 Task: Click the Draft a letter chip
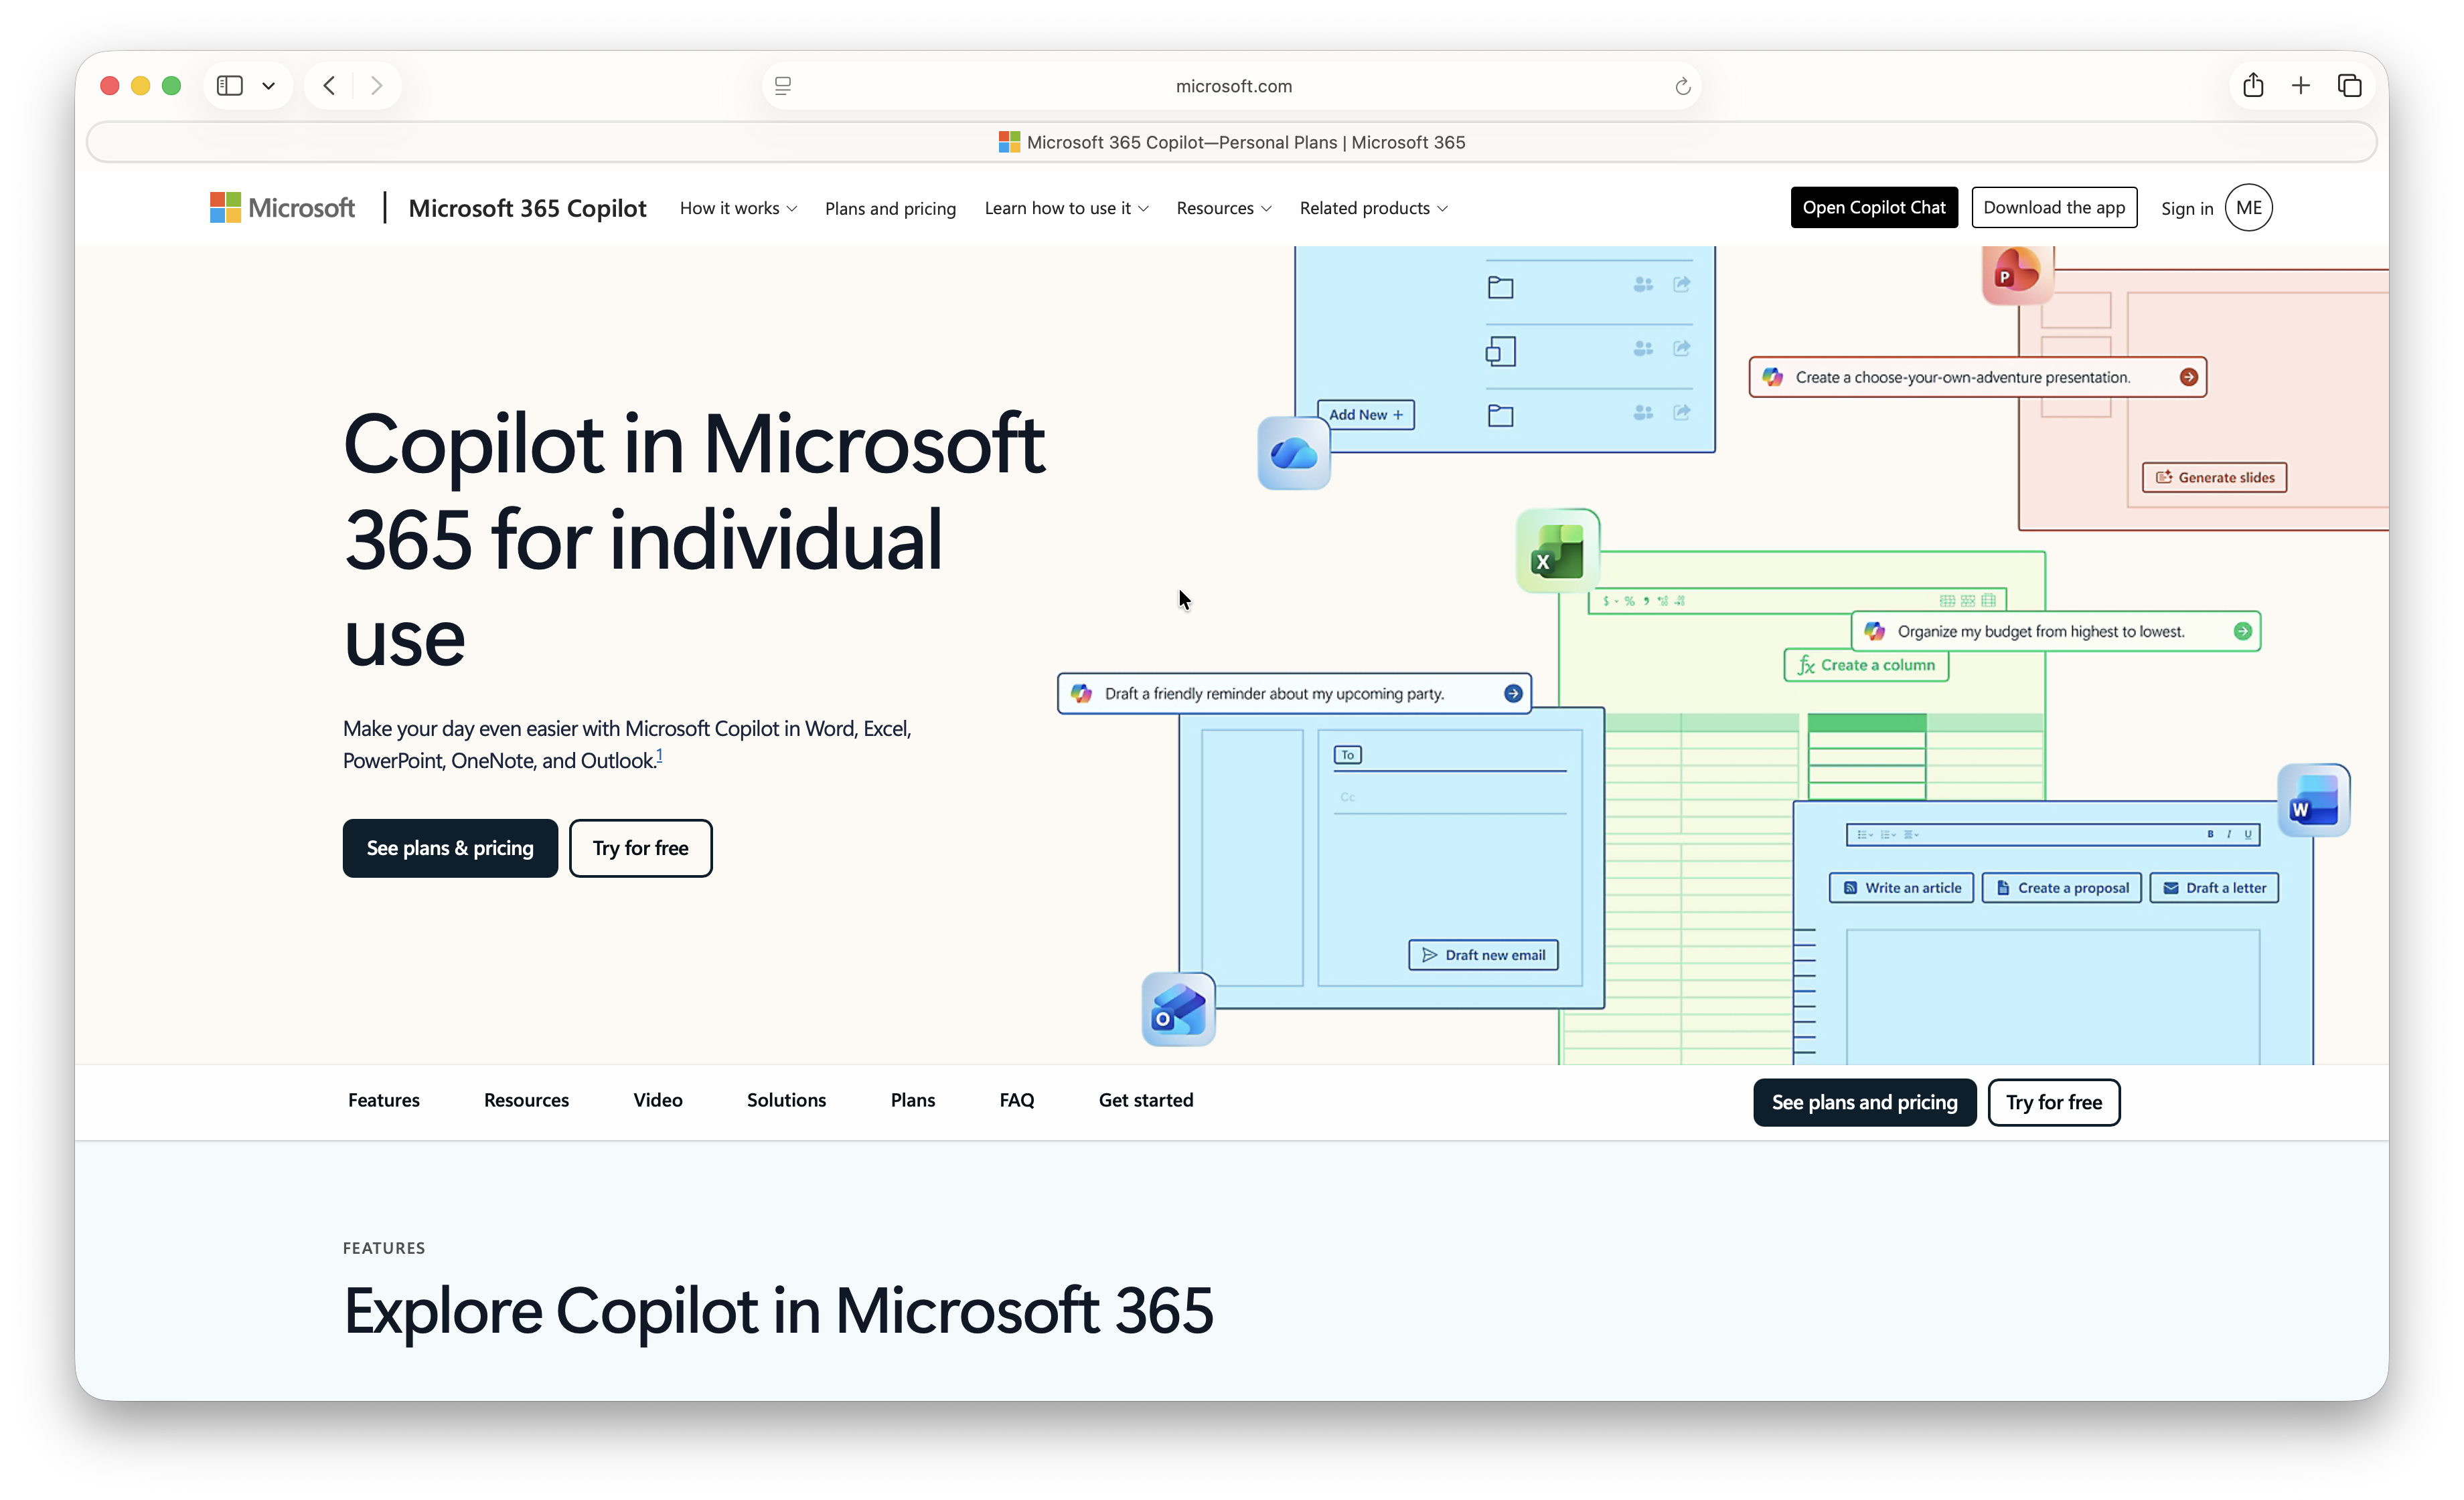2214,887
